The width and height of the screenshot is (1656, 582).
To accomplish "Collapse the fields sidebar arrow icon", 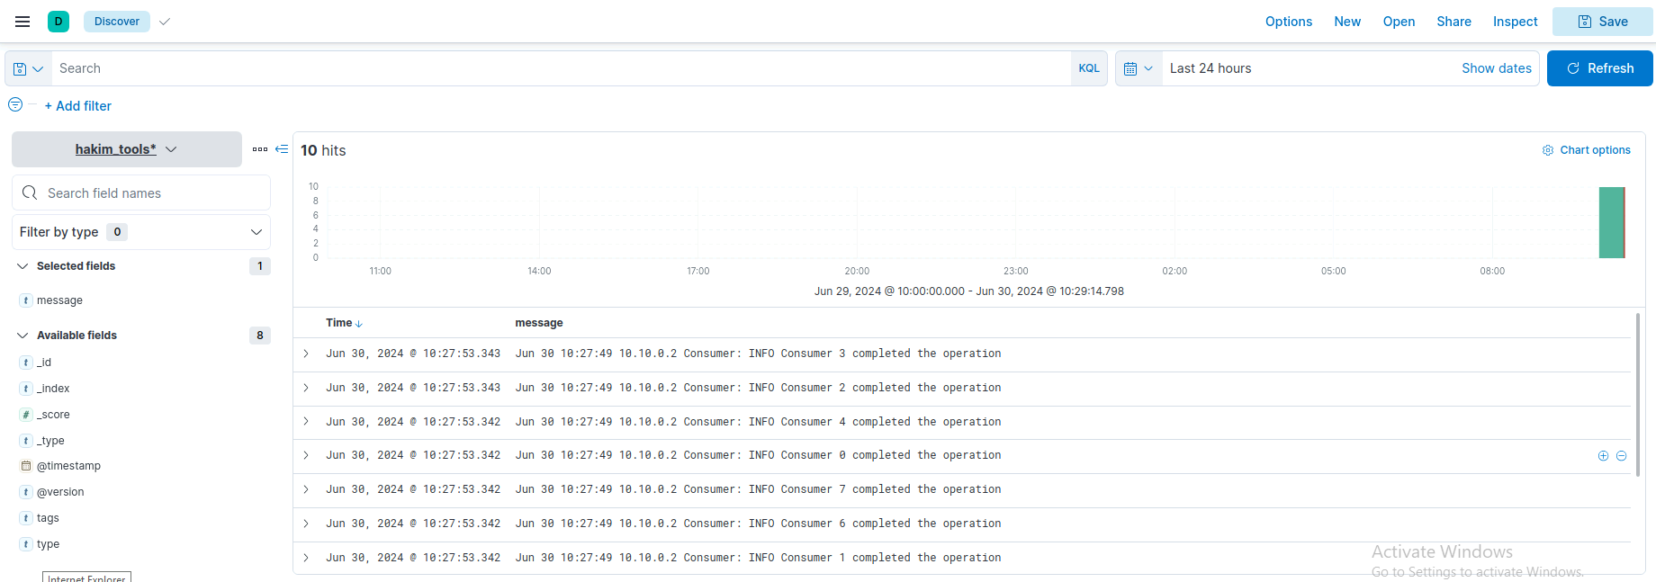I will (x=282, y=149).
